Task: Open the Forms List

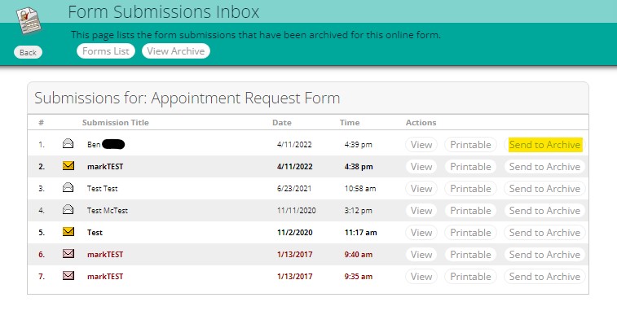Action: (106, 51)
